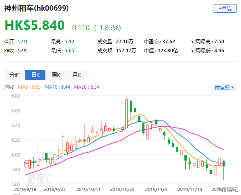Screen dimensions: 241x195
Task: Click the (-1.85%) percentage change
Action: coord(108,28)
